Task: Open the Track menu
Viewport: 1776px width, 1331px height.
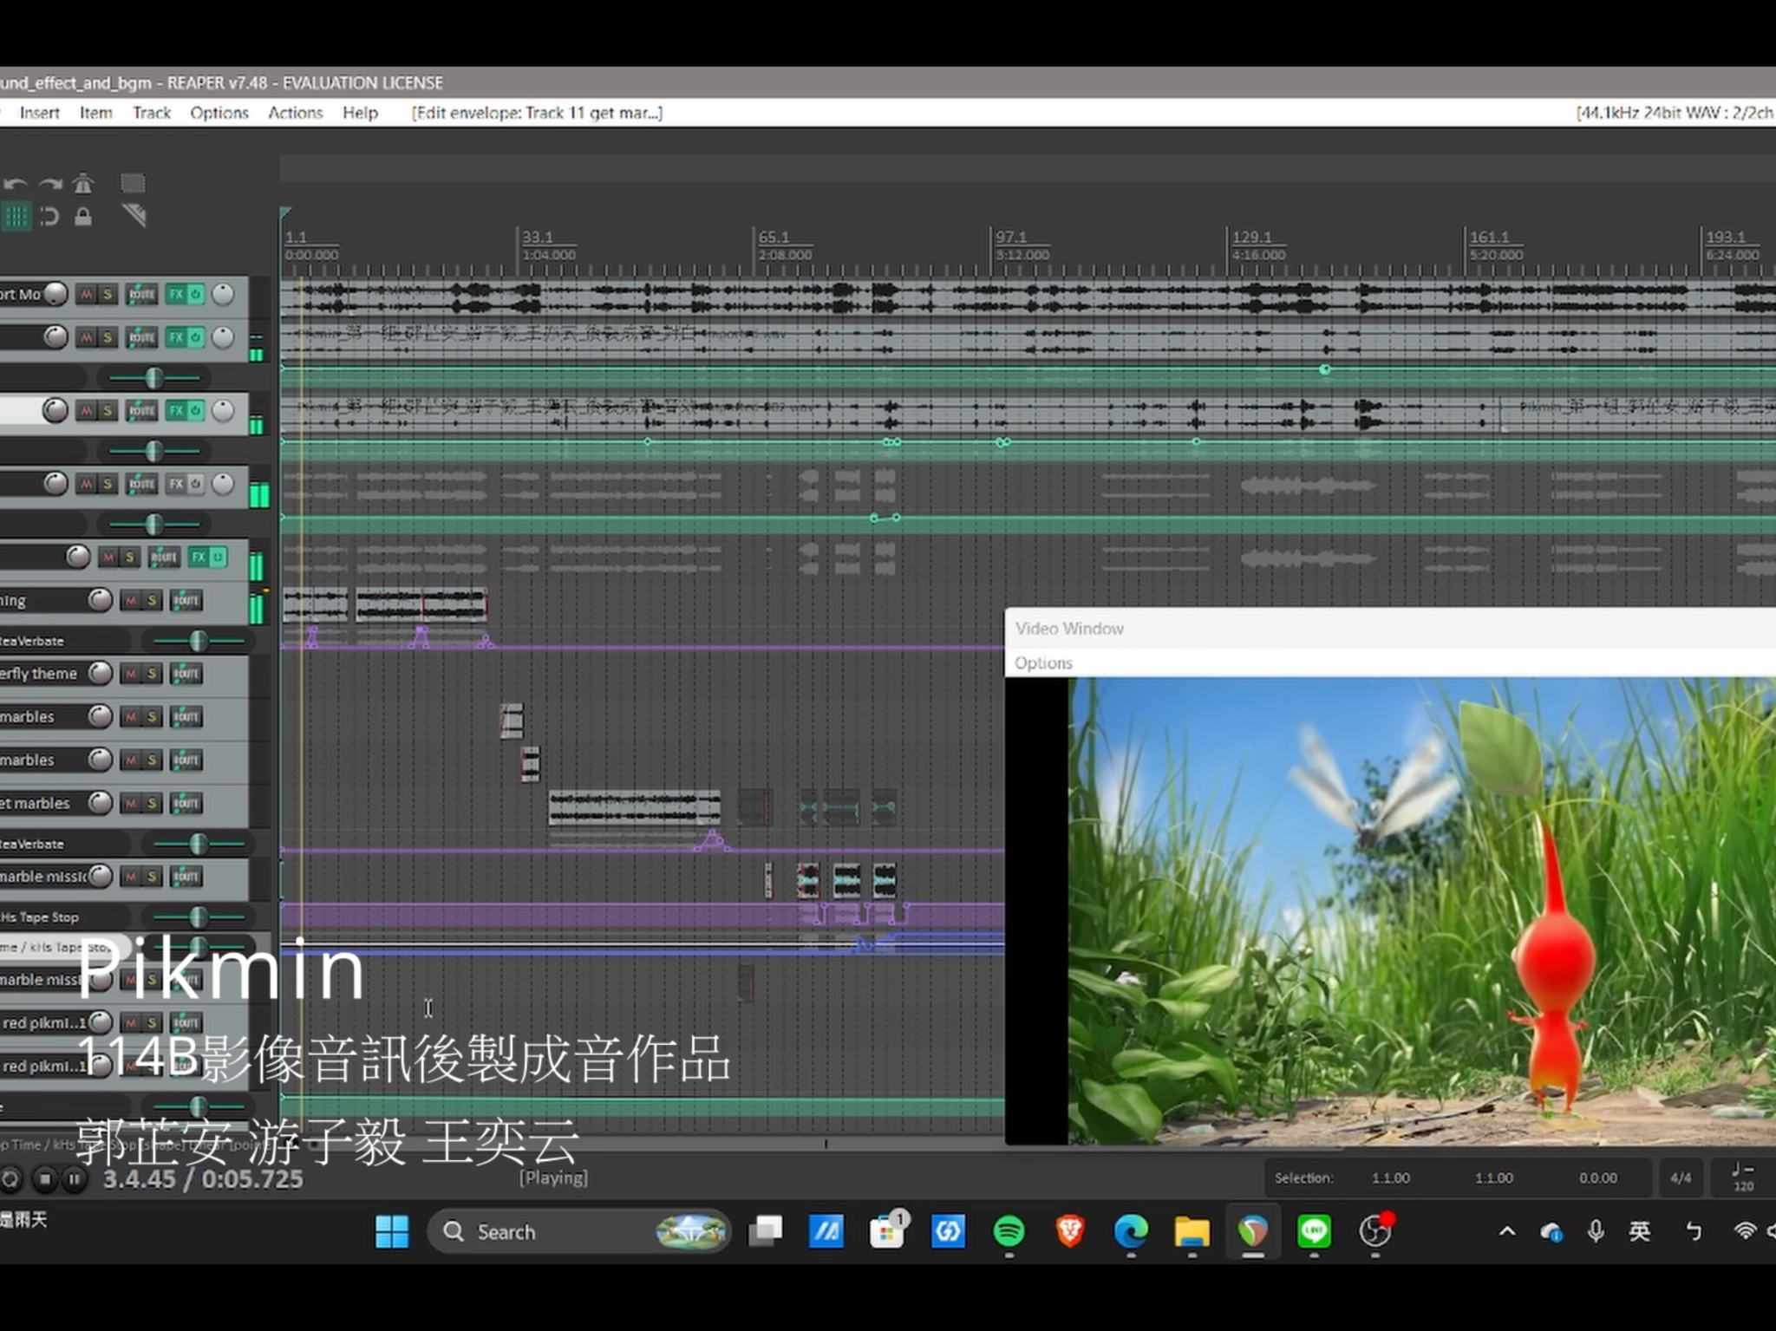Action: (152, 113)
